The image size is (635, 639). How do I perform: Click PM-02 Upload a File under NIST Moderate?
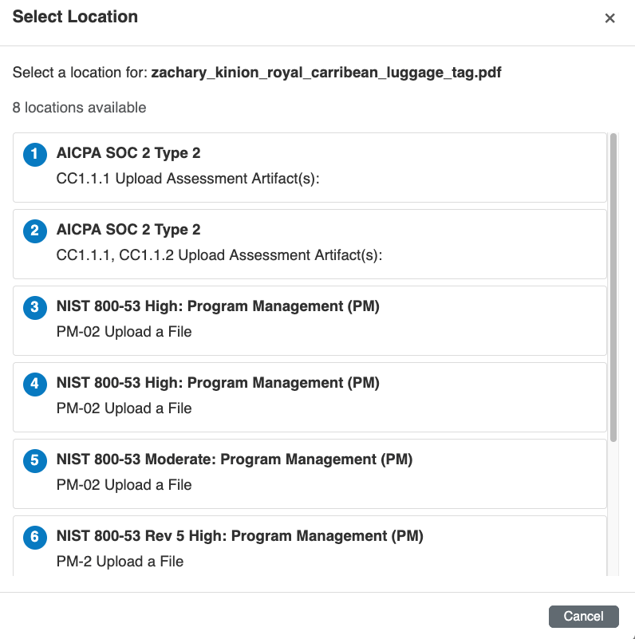(x=124, y=485)
